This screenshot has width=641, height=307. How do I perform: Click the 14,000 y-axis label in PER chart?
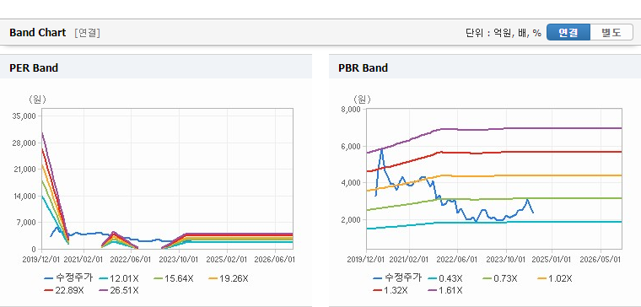coord(25,197)
